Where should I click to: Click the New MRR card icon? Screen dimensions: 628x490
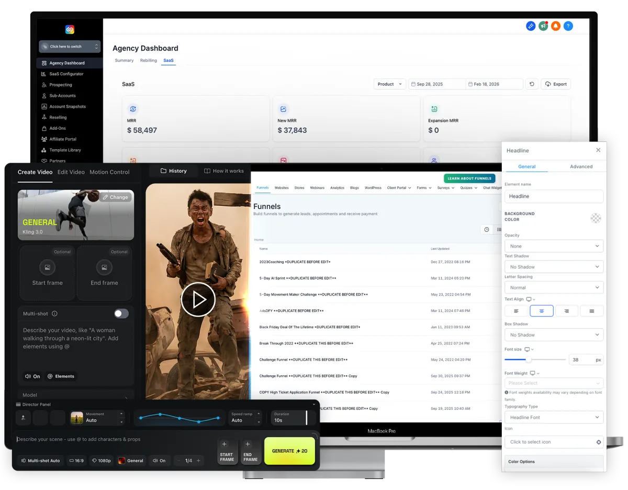(x=283, y=109)
